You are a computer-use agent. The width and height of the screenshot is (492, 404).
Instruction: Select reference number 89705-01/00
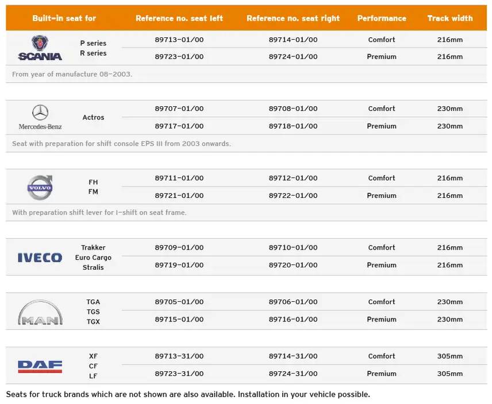179,302
